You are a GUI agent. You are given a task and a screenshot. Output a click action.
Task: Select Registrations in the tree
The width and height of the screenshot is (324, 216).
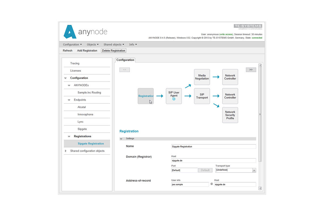coord(83,136)
